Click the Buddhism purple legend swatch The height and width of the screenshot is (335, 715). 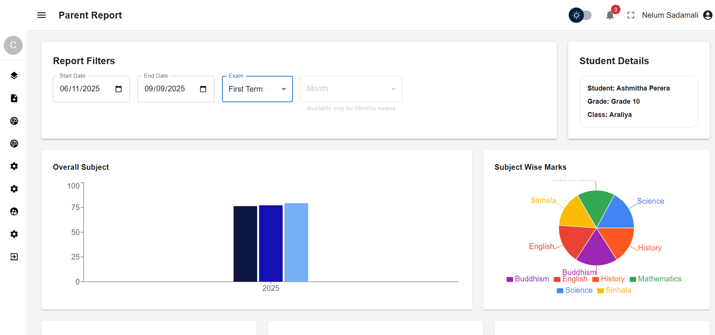coord(510,279)
